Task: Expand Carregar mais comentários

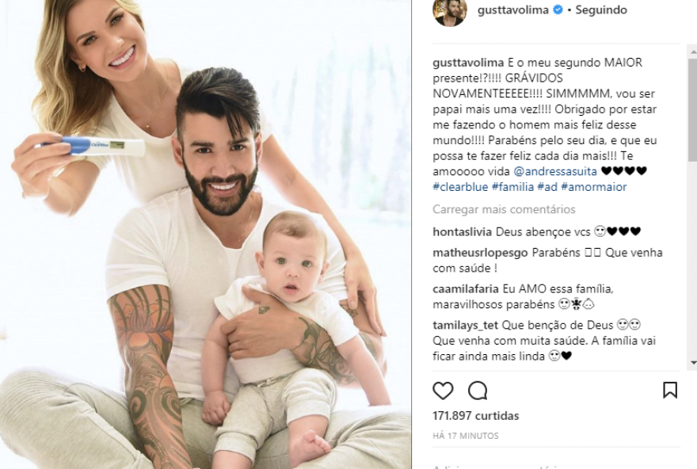Action: (504, 209)
